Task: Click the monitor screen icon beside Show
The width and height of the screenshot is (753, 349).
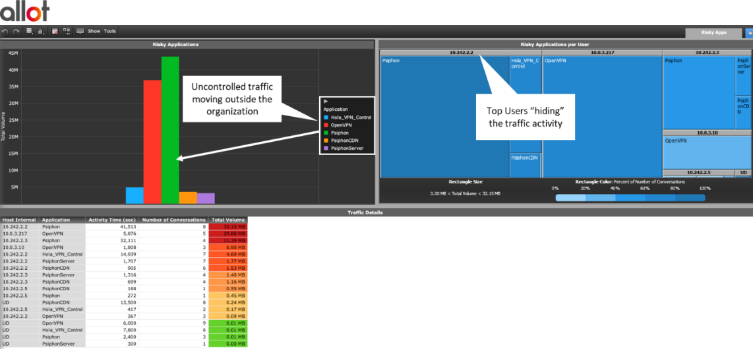Action: pos(80,31)
